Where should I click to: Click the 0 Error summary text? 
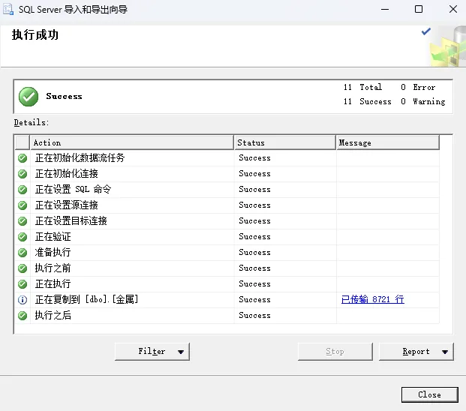pos(418,87)
